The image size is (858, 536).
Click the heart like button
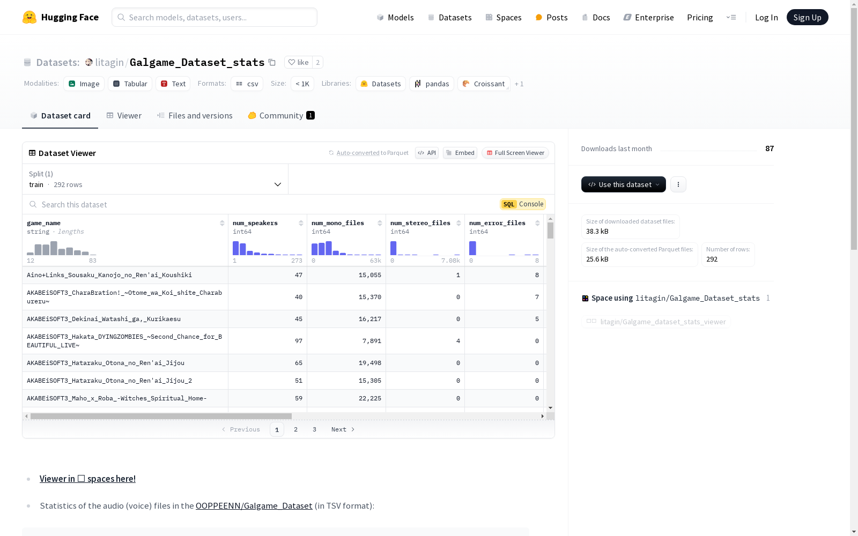point(298,62)
